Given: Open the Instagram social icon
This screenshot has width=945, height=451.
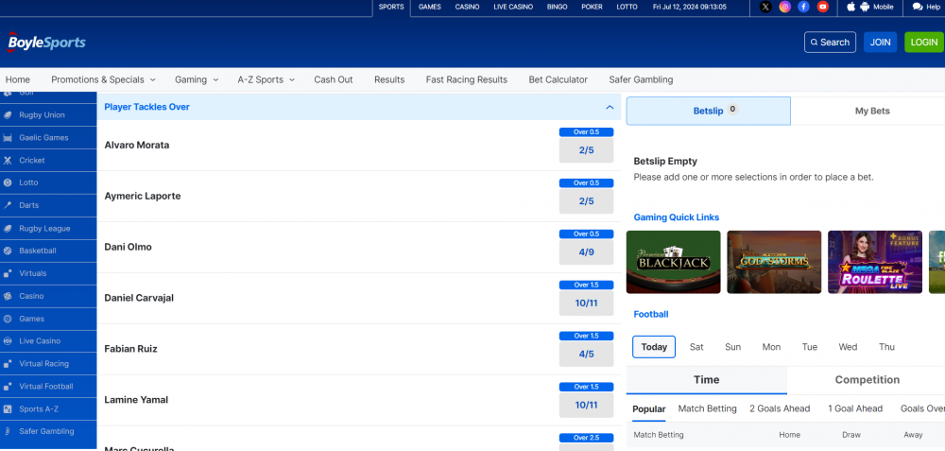Looking at the screenshot, I should [784, 8].
